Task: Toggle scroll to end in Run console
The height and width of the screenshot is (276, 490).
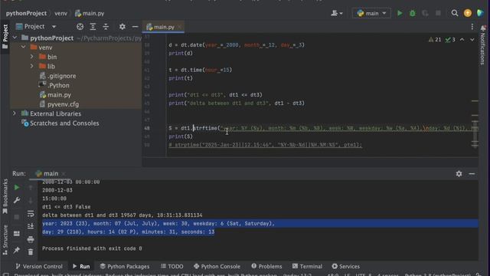Action: pyautogui.click(x=31, y=226)
